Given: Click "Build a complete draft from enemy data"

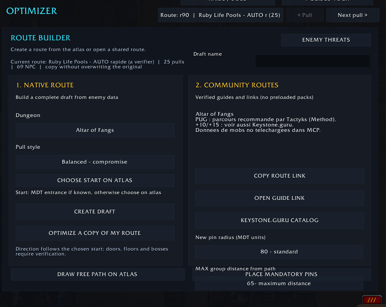Looking at the screenshot, I should pos(67,97).
